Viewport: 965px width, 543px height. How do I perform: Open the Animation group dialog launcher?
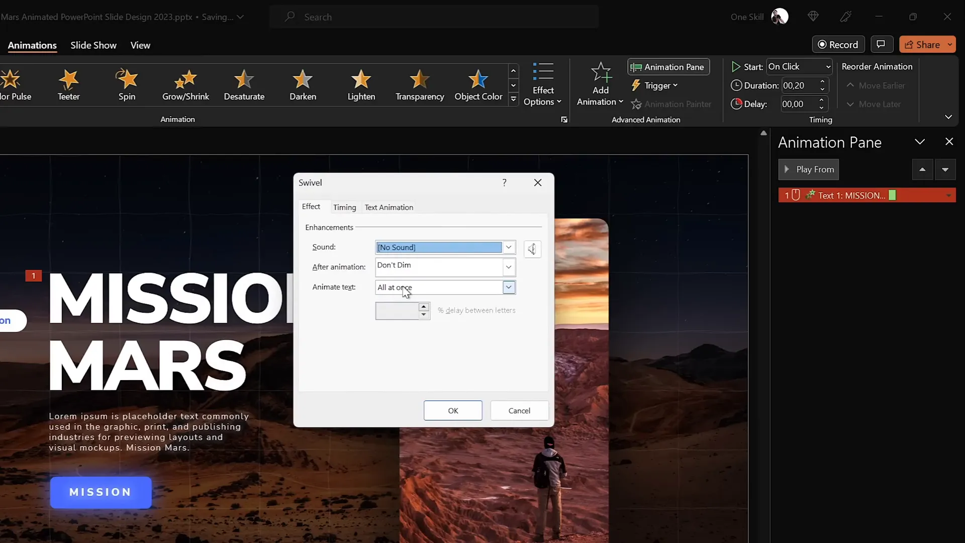564,120
